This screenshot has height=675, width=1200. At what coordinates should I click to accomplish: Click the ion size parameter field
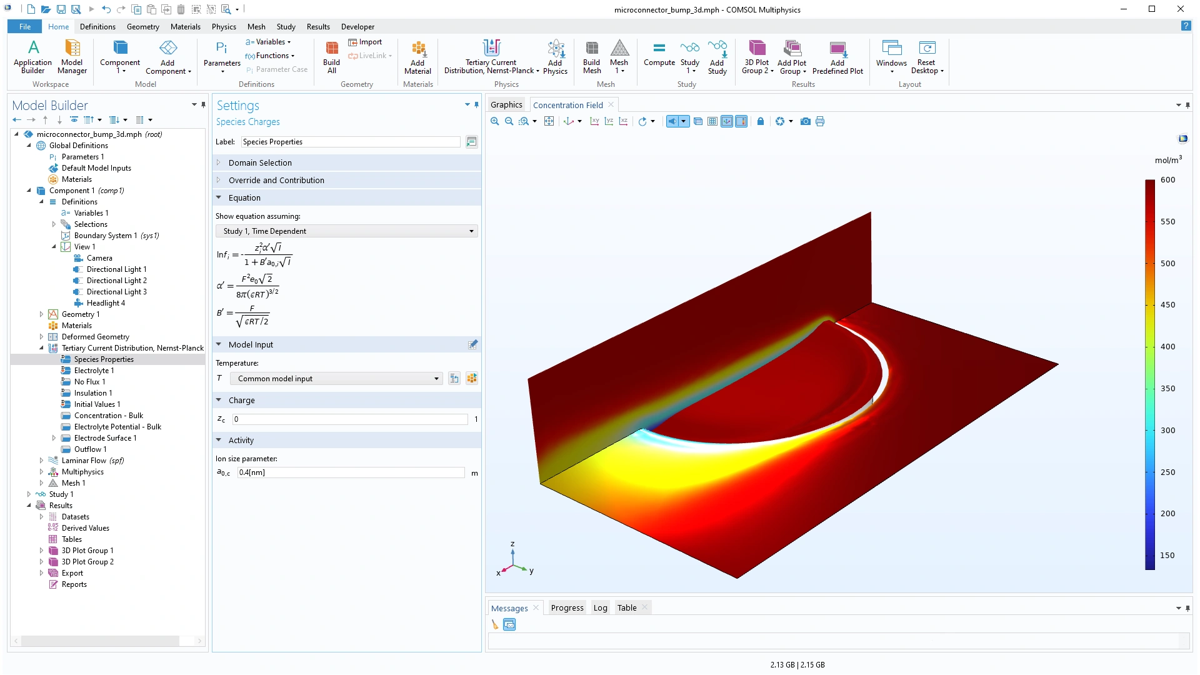click(x=351, y=472)
